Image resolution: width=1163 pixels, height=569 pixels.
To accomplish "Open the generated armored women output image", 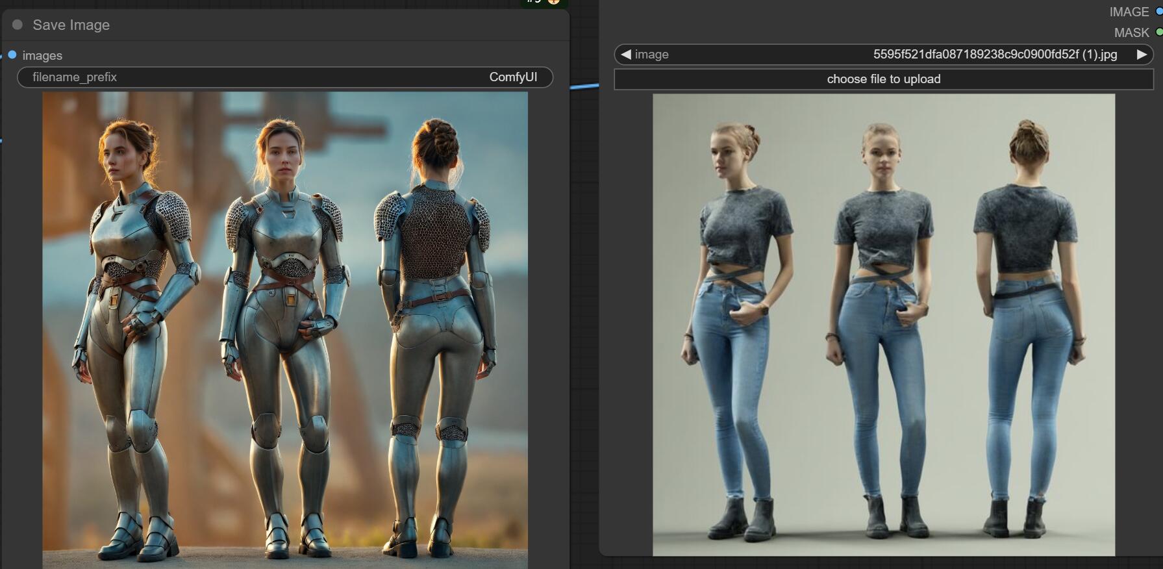I will pyautogui.click(x=285, y=330).
